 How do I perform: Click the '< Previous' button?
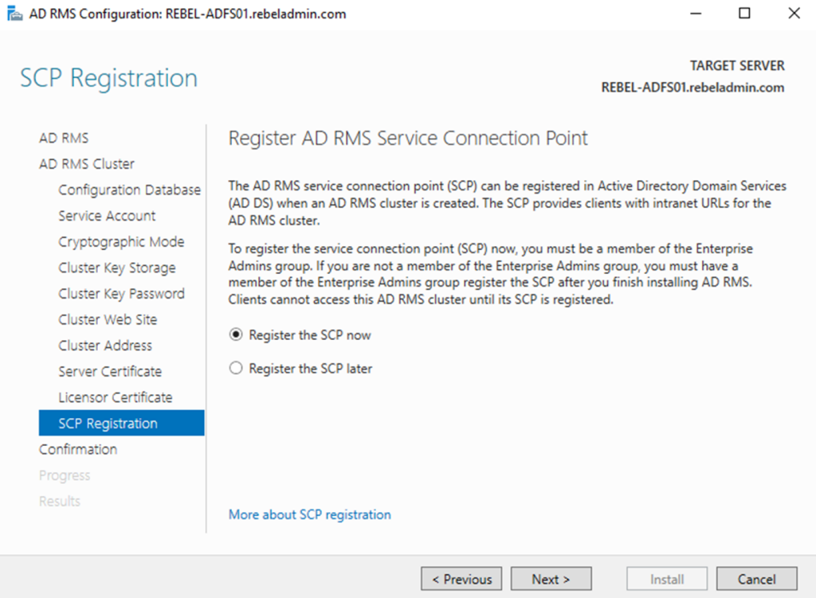pos(461,579)
